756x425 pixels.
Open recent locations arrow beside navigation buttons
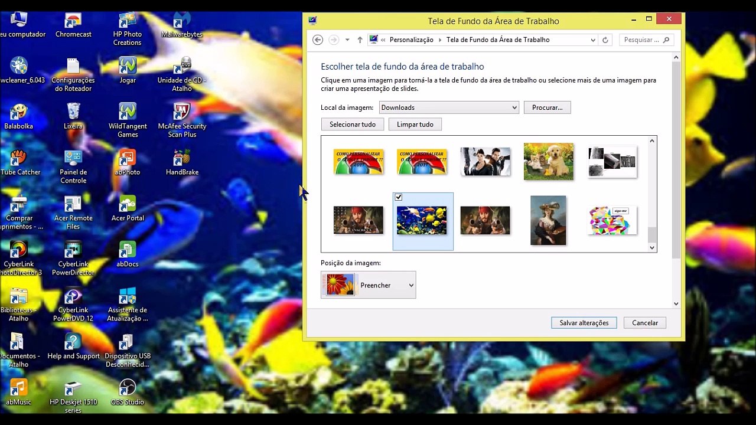click(x=347, y=40)
